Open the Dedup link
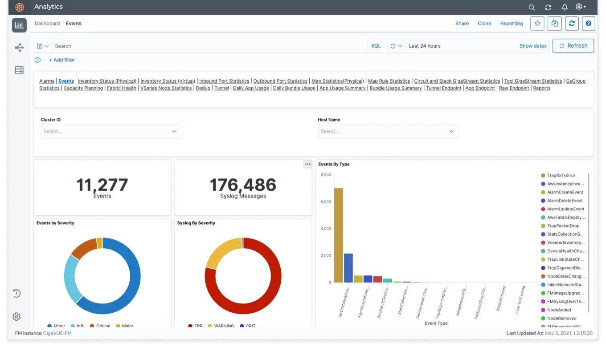 point(203,88)
